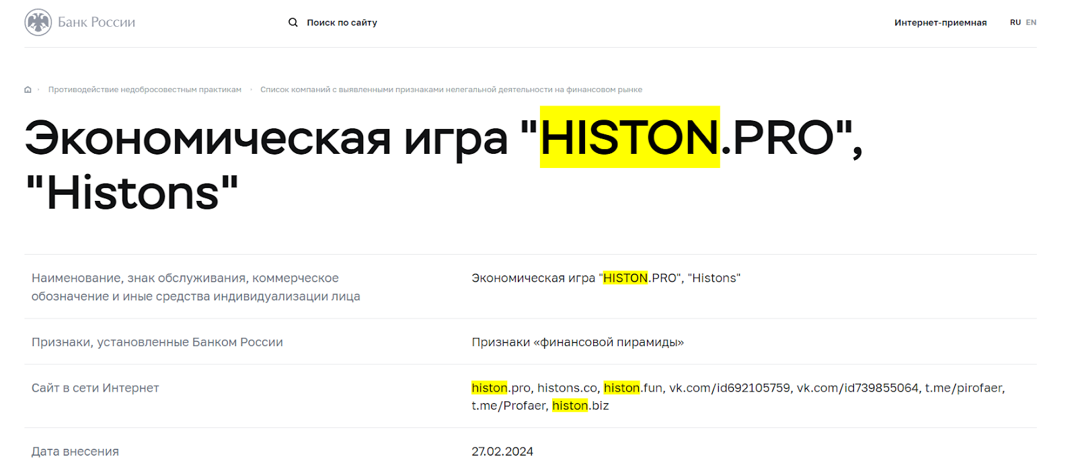
Task: Click the Bank of Russia emblem logo
Action: [38, 22]
